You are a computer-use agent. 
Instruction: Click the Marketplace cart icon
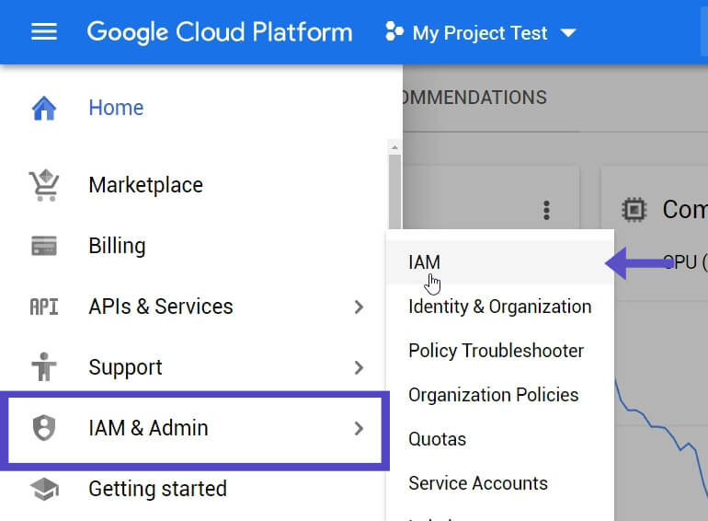pos(44,185)
